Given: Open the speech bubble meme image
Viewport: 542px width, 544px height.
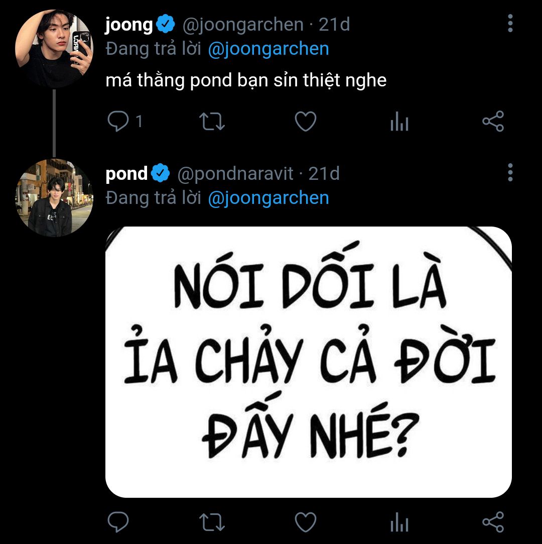Looking at the screenshot, I should [308, 362].
